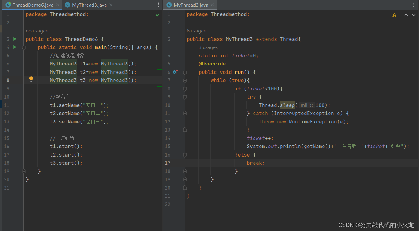Click the "3 usages" hint above the ticket field
Viewport: 419px width, 231px height.
[x=208, y=47]
